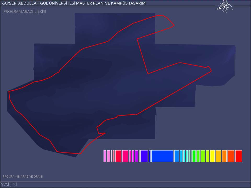Choose the orange swatch between amber and red-orange

[x=224, y=156]
